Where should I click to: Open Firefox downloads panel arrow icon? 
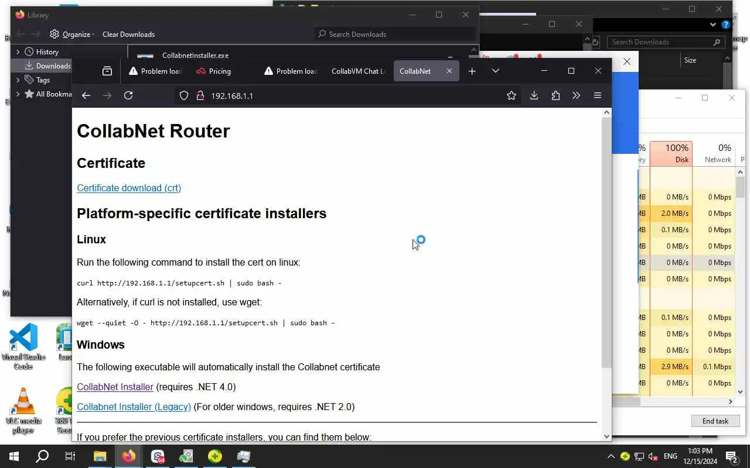534,95
